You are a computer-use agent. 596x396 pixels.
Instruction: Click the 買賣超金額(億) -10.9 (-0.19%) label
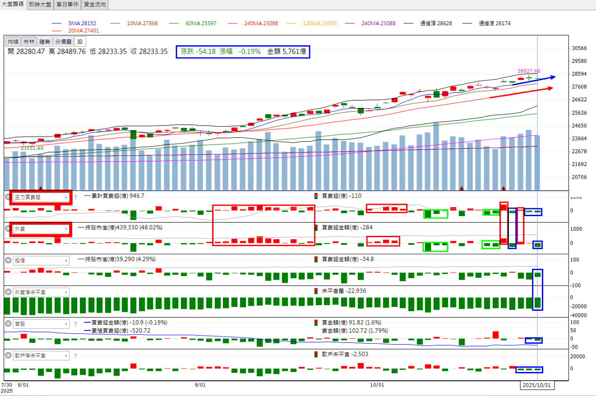[x=129, y=323]
